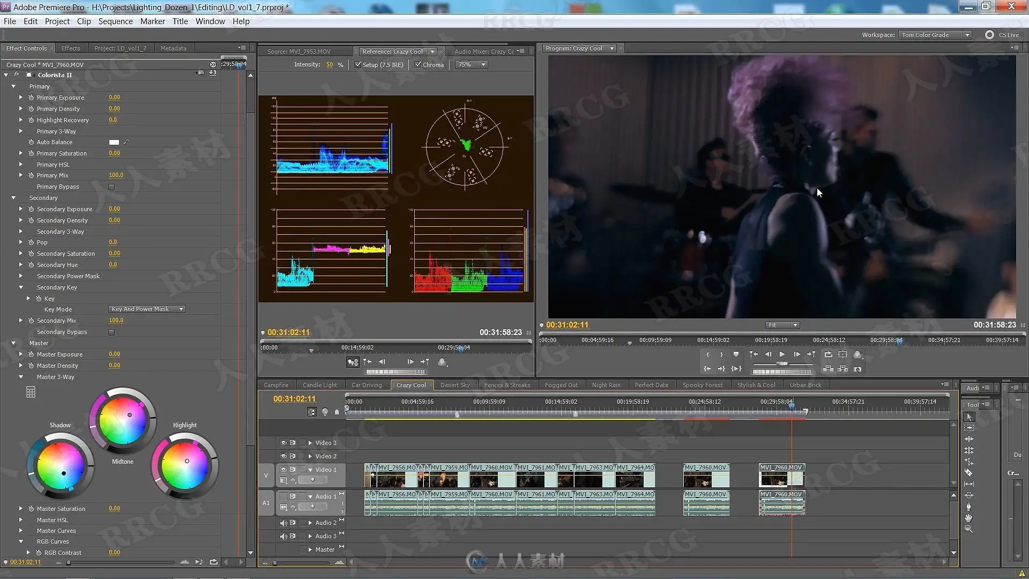
Task: Pick the Auto Balance eyedropper
Action: pos(126,142)
